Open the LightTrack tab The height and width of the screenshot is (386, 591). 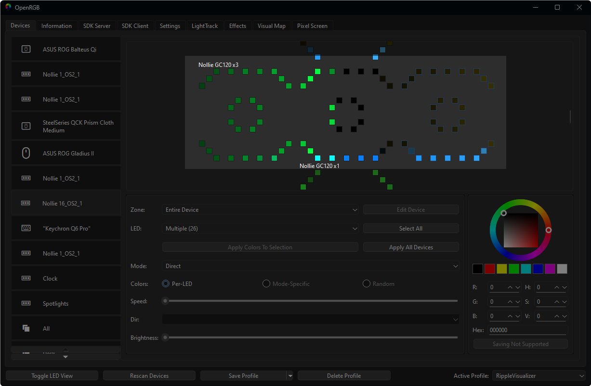pyautogui.click(x=205, y=26)
